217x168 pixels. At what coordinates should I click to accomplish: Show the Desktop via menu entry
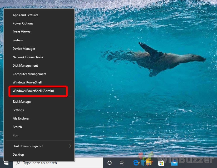[x=39, y=155]
